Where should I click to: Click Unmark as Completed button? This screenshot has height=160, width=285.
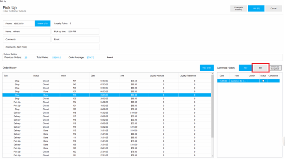point(275,68)
